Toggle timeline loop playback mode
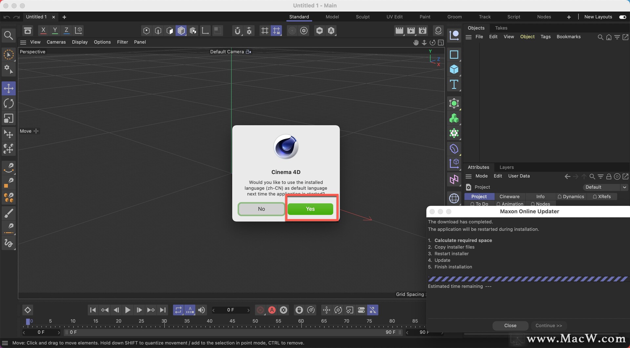630x348 pixels. coord(178,310)
